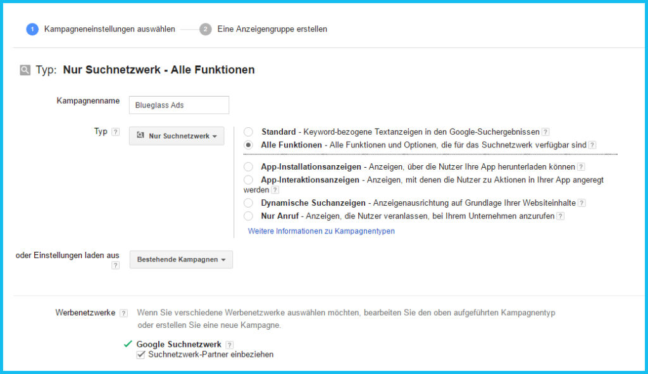
Task: Click help icon next to Werbenetzwerke
Action: point(123,313)
